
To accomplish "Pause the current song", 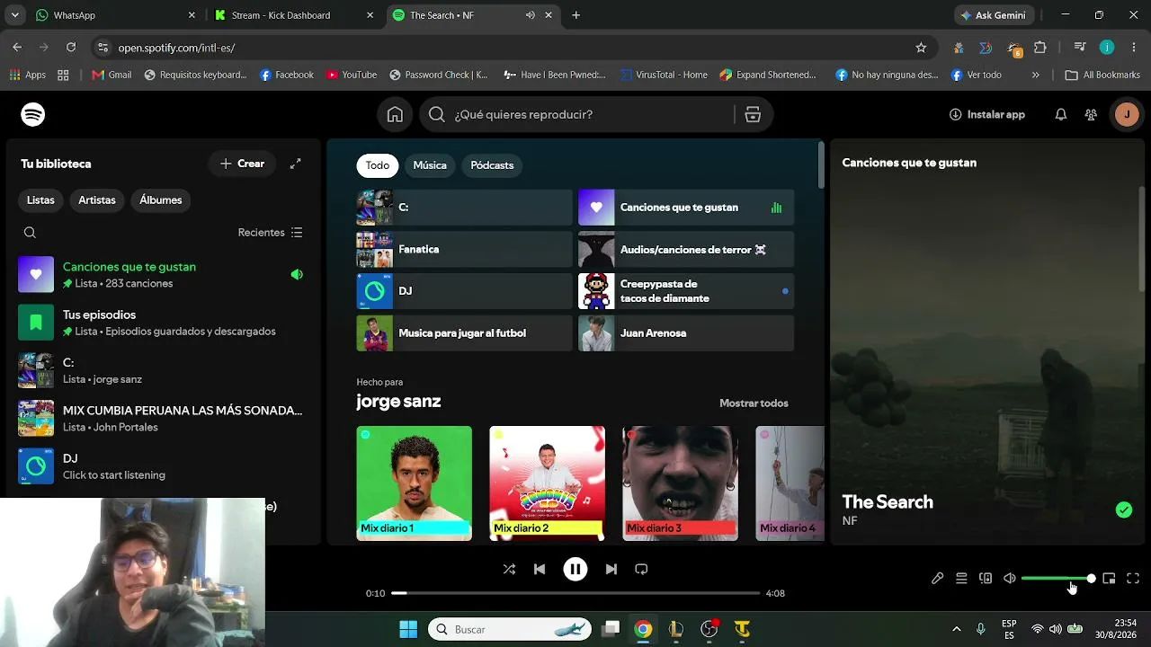I will point(575,569).
